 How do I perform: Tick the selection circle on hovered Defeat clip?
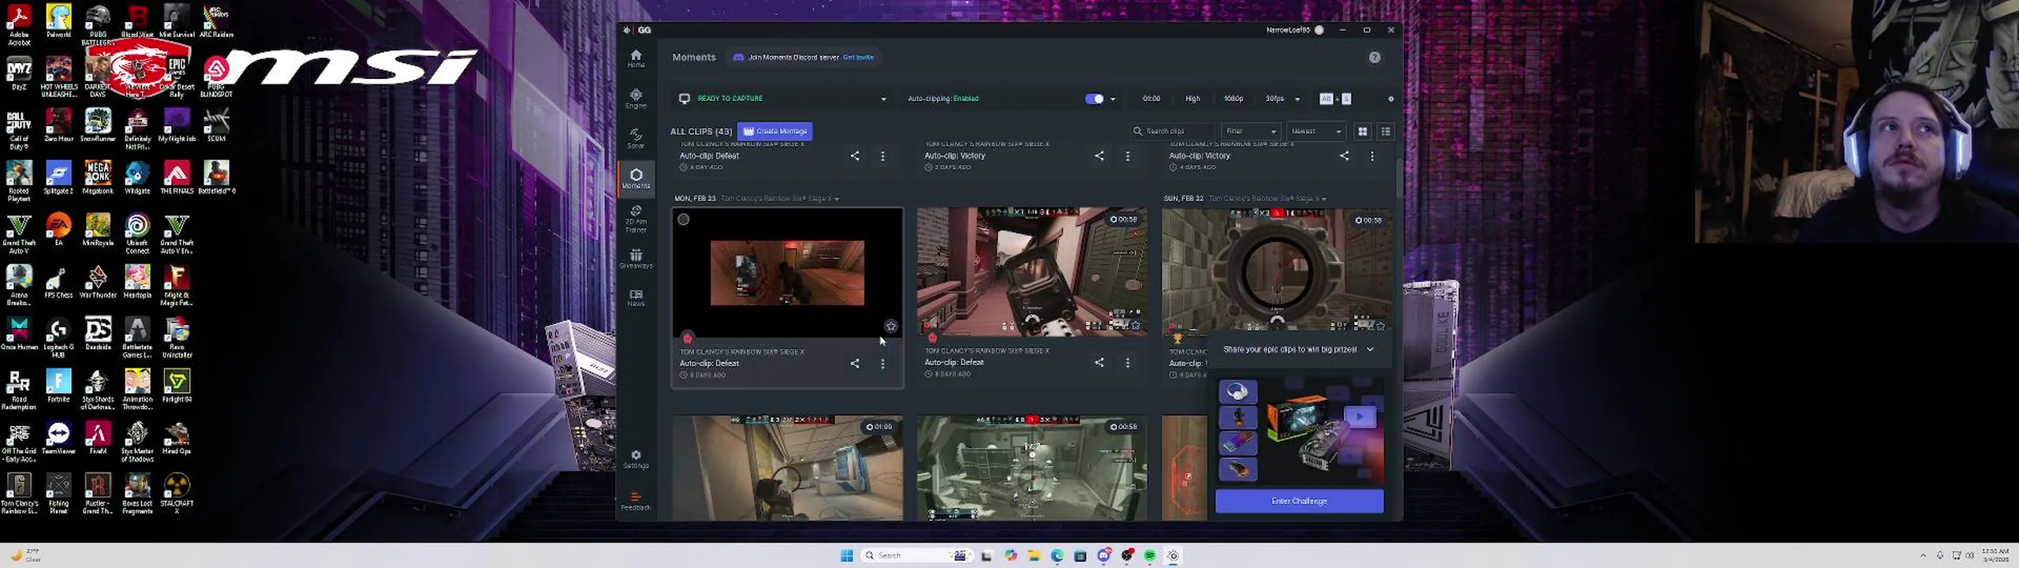(x=684, y=219)
